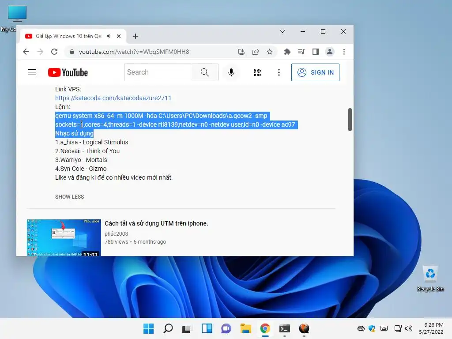The width and height of the screenshot is (452, 339).
Task: Open the Windows Start button
Action: pos(148,328)
